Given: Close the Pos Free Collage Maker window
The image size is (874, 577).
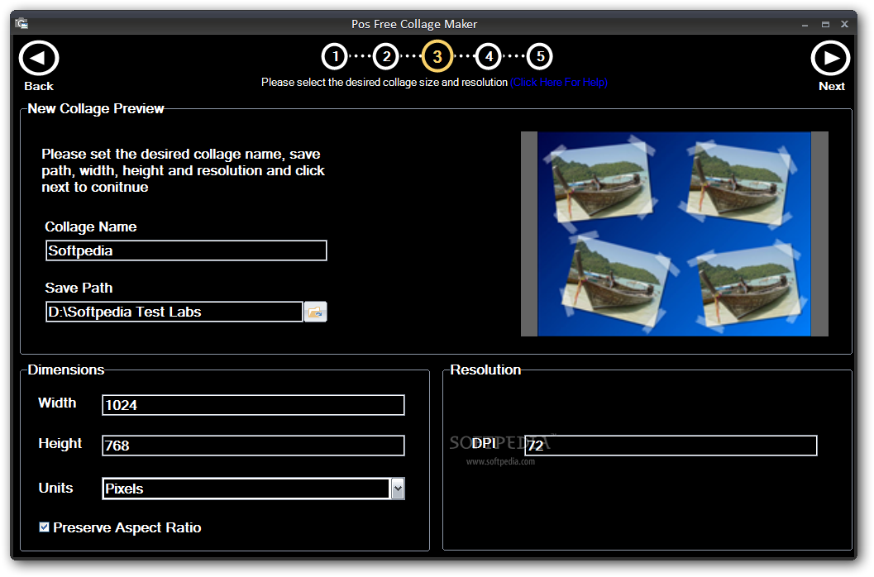Looking at the screenshot, I should (844, 24).
